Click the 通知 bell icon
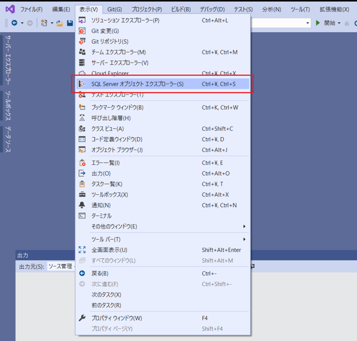 click(x=82, y=205)
